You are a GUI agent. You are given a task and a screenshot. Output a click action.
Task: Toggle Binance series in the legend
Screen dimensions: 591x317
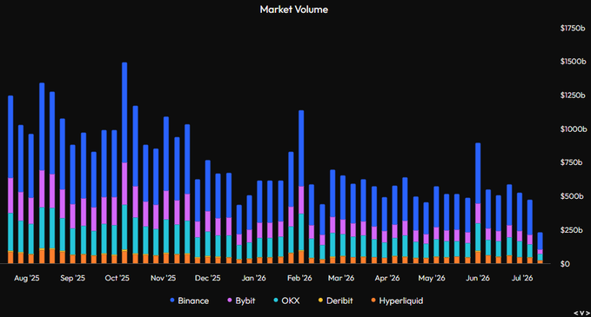pos(189,300)
